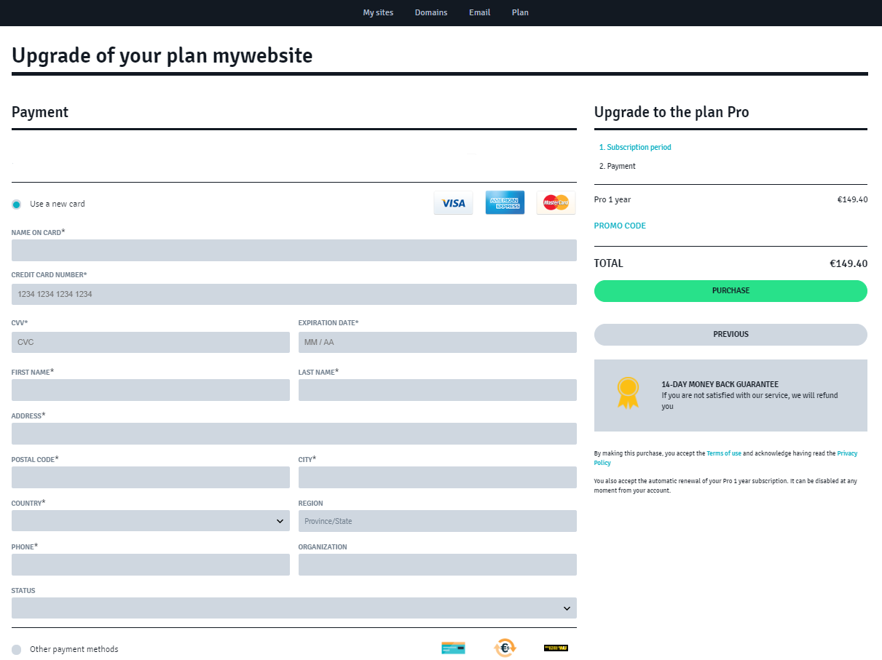The image size is (882, 660).
Task: Focus the City field
Action: click(438, 477)
